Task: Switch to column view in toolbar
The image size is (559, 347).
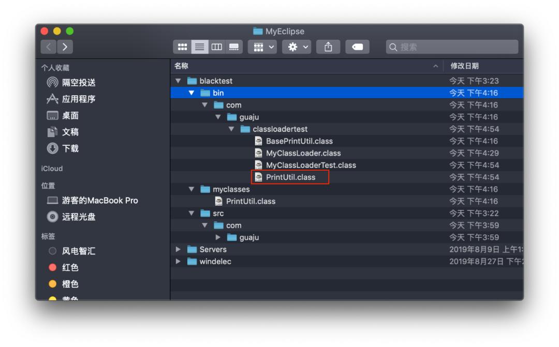Action: click(217, 47)
